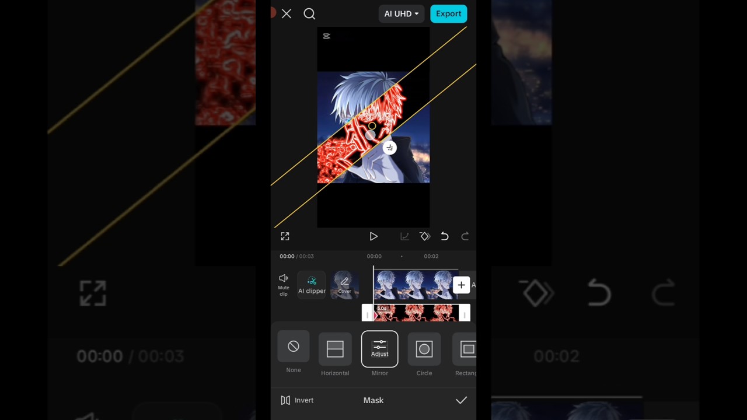The height and width of the screenshot is (420, 747).
Task: Click the 00:02 mark on timeline ruler
Action: pos(431,256)
